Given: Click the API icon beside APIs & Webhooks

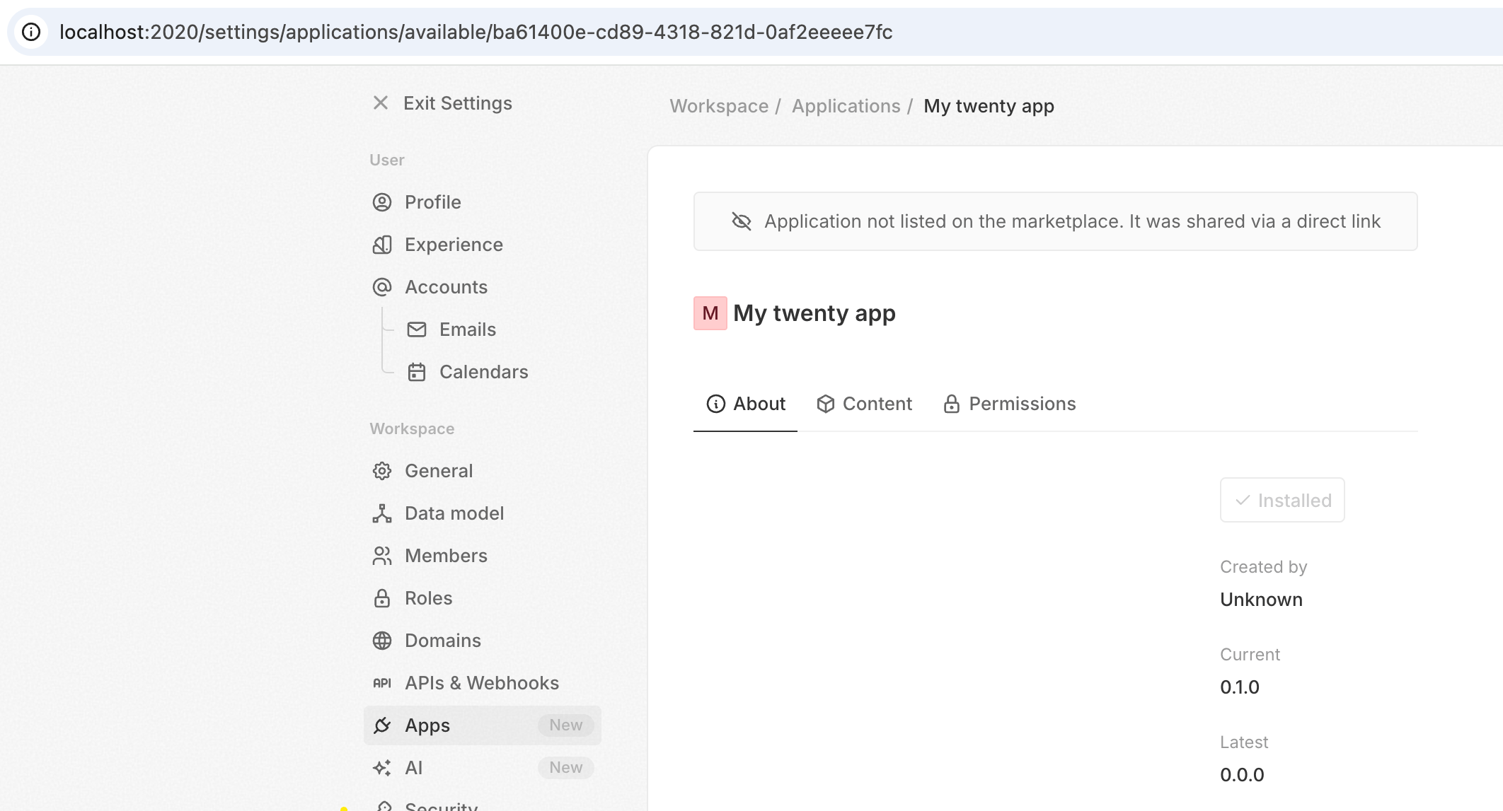Looking at the screenshot, I should [x=382, y=683].
